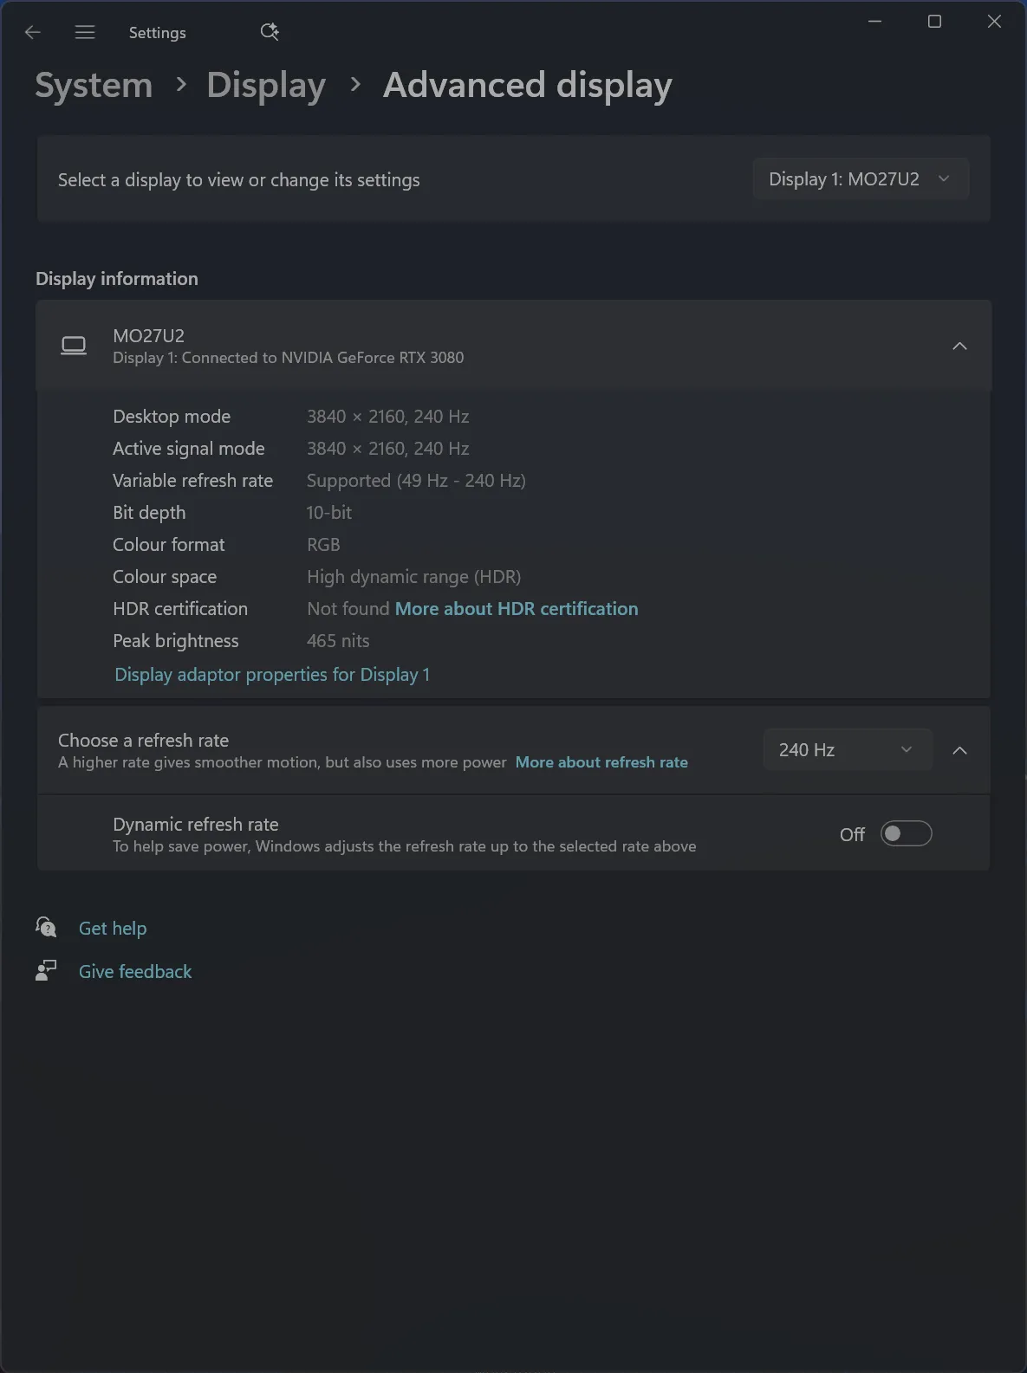Open Display adaptor properties for Display 1
This screenshot has width=1027, height=1373.
[x=272, y=675]
